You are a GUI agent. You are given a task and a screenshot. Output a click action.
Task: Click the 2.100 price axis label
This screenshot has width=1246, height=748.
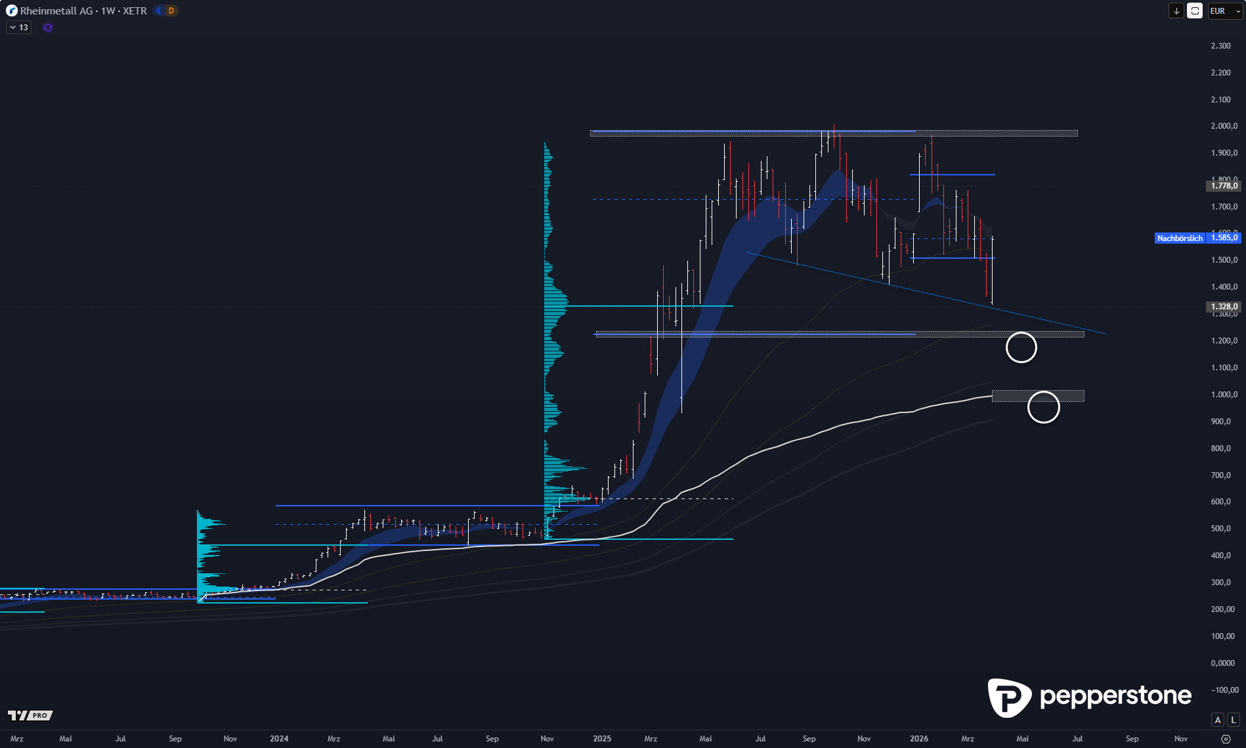pos(1221,100)
